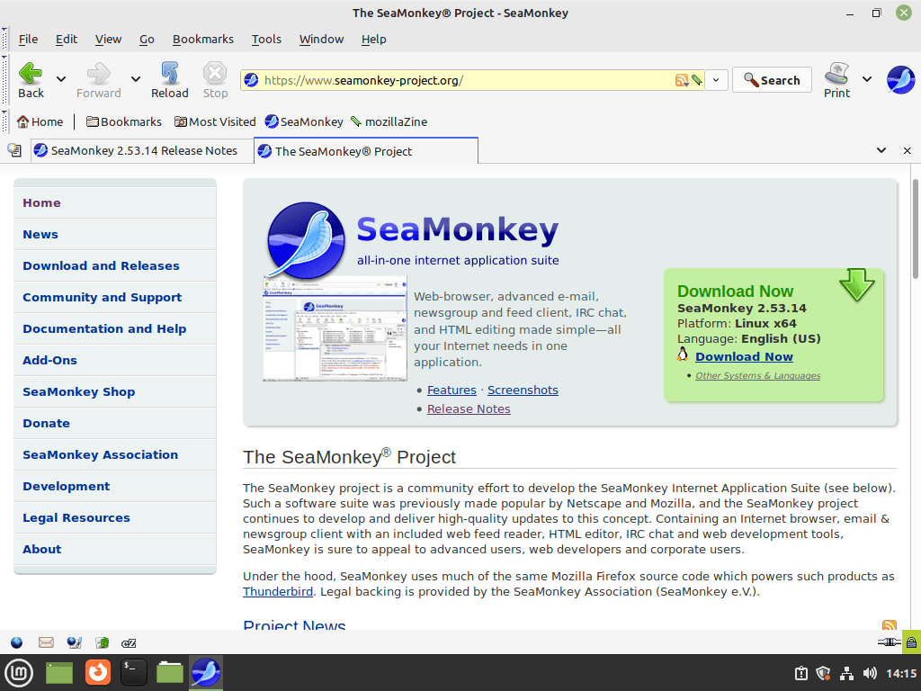Open the Browser component from status bar
The width and height of the screenshot is (921, 691).
(x=16, y=642)
